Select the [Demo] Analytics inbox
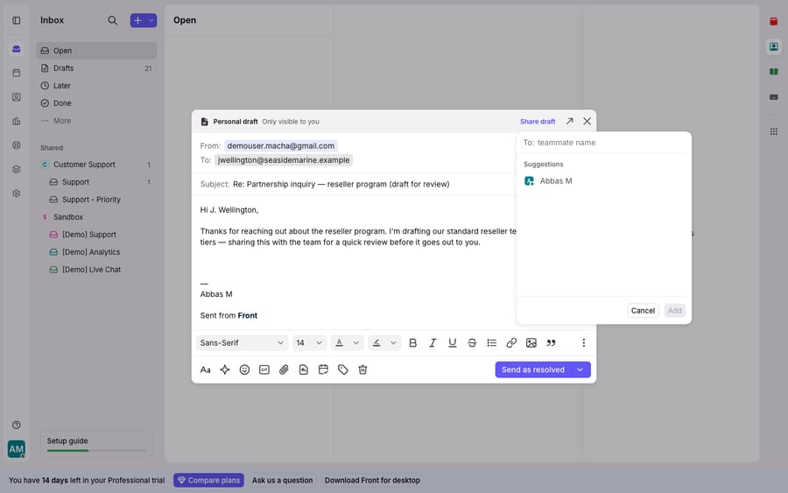788x493 pixels. pyautogui.click(x=96, y=252)
